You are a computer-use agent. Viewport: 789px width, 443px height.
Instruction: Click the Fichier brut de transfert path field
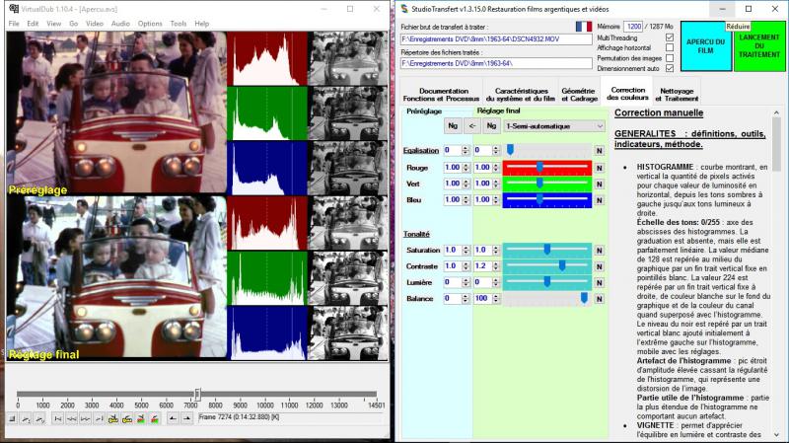[x=496, y=38]
